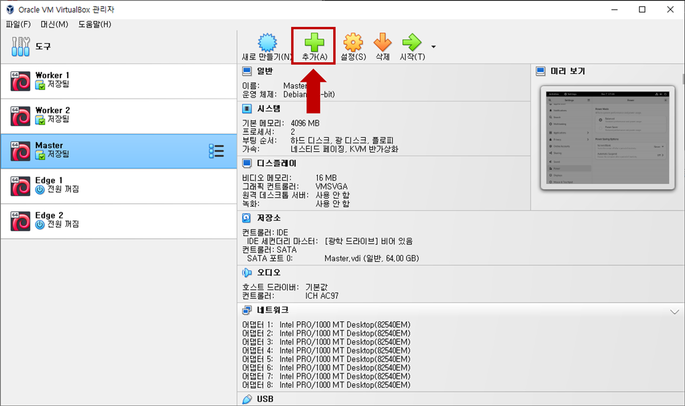The width and height of the screenshot is (685, 406).
Task: Click the Worker 1 Debian OS icon
Action: pos(20,81)
